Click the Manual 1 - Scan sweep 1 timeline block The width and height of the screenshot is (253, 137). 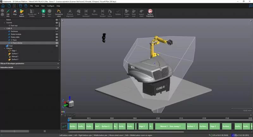[x=170, y=126]
